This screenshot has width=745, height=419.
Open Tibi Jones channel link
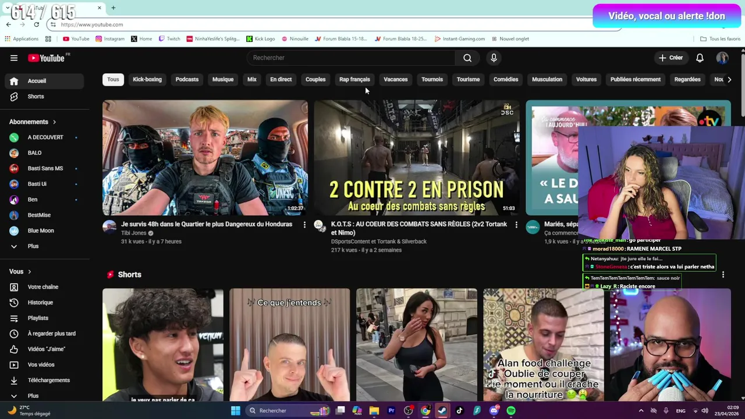[x=134, y=233]
